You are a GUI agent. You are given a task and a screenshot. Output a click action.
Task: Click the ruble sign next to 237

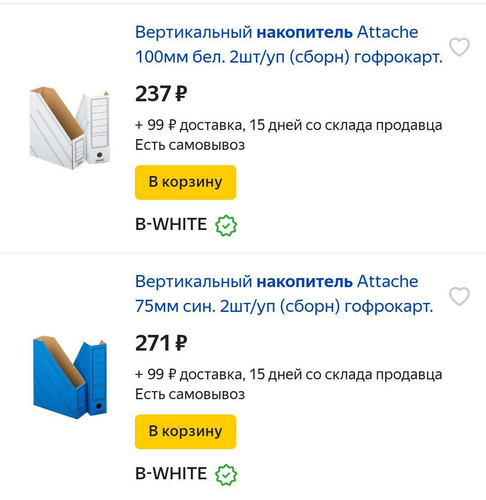[180, 95]
